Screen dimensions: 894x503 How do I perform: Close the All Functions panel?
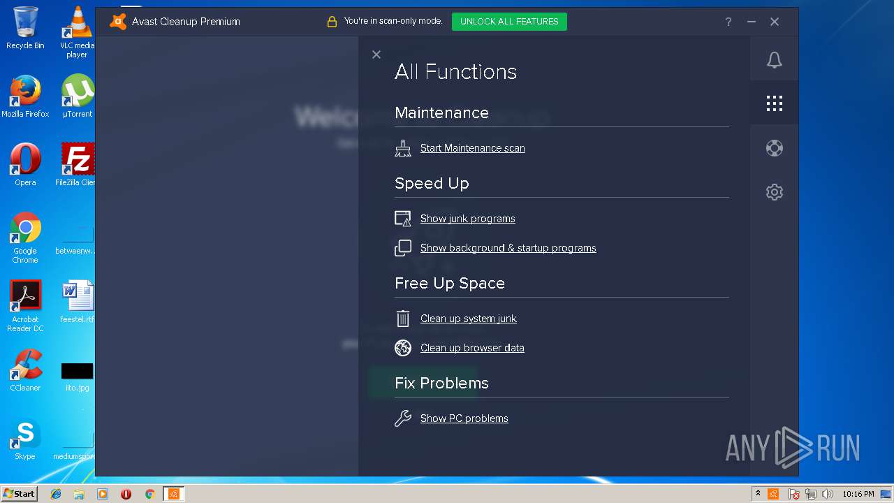pos(376,54)
